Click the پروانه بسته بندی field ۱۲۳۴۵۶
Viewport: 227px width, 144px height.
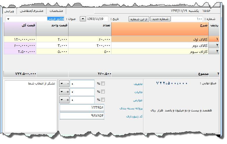pos(82,108)
